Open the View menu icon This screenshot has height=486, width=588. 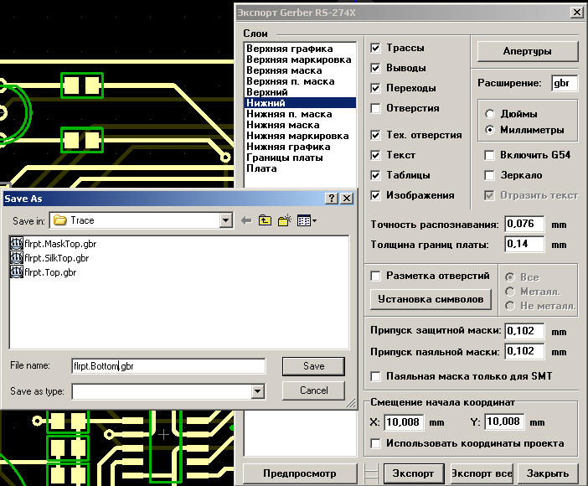(305, 220)
